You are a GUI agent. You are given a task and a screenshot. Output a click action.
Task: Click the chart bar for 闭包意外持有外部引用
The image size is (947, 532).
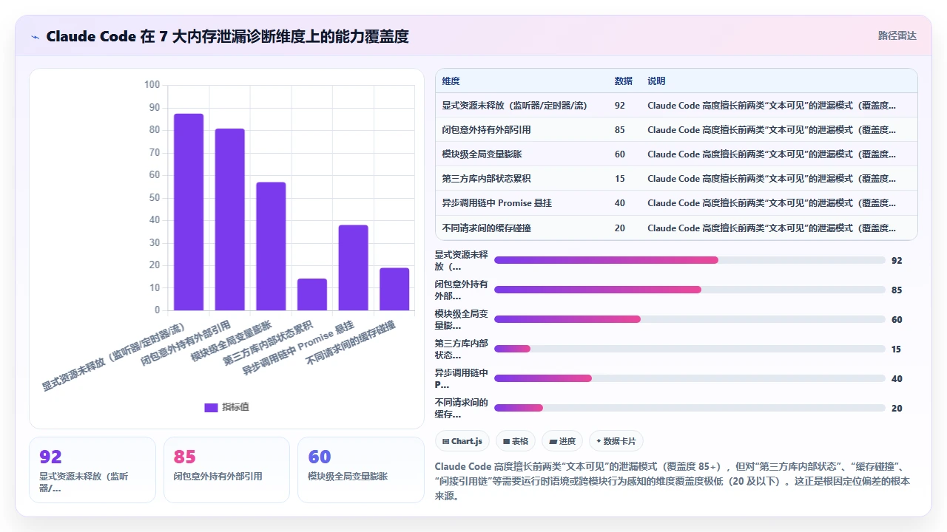pyautogui.click(x=230, y=219)
